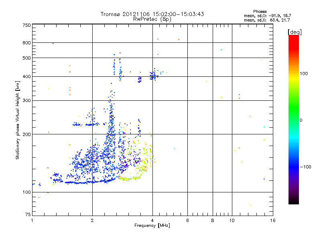Viewport: 321px width, 240px height.
Task: Click the 'RwPretec (8p)' subtitle
Action: click(x=152, y=19)
